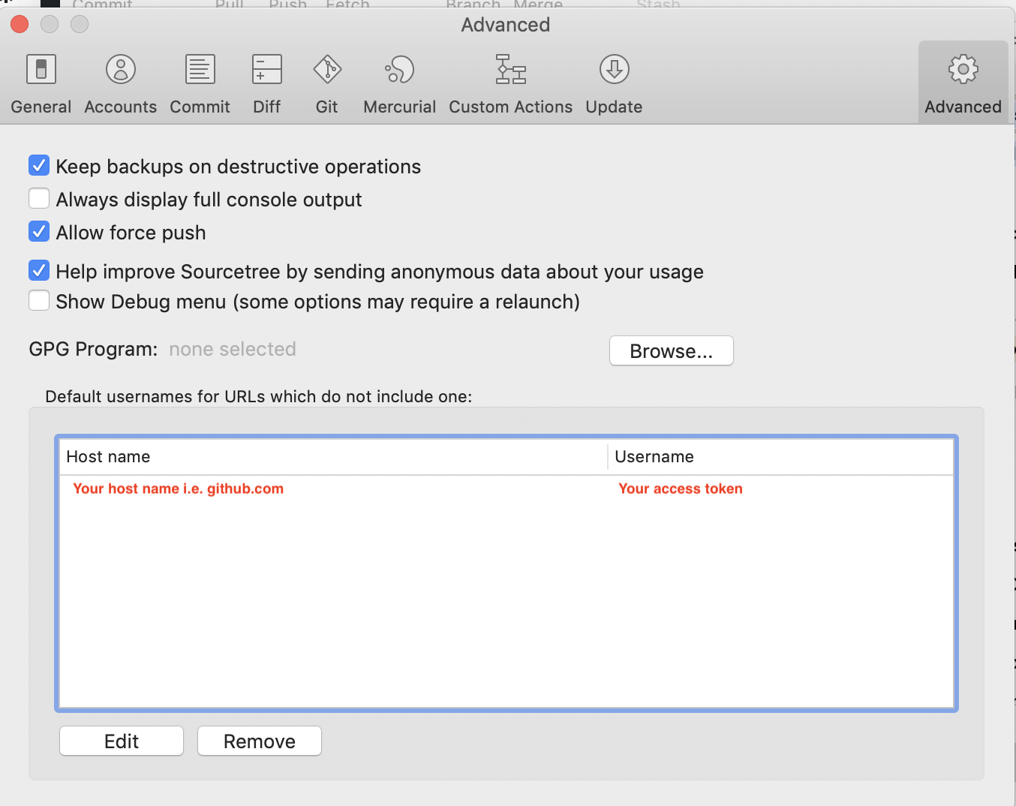The height and width of the screenshot is (806, 1016).
Task: Uncheck sending anonymous usage data
Action: [38, 270]
